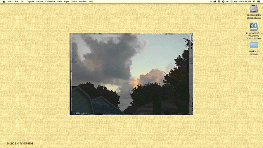Screen dimensions: 263x148
Task: Open the volume control in the menu bar
Action: (236, 1)
